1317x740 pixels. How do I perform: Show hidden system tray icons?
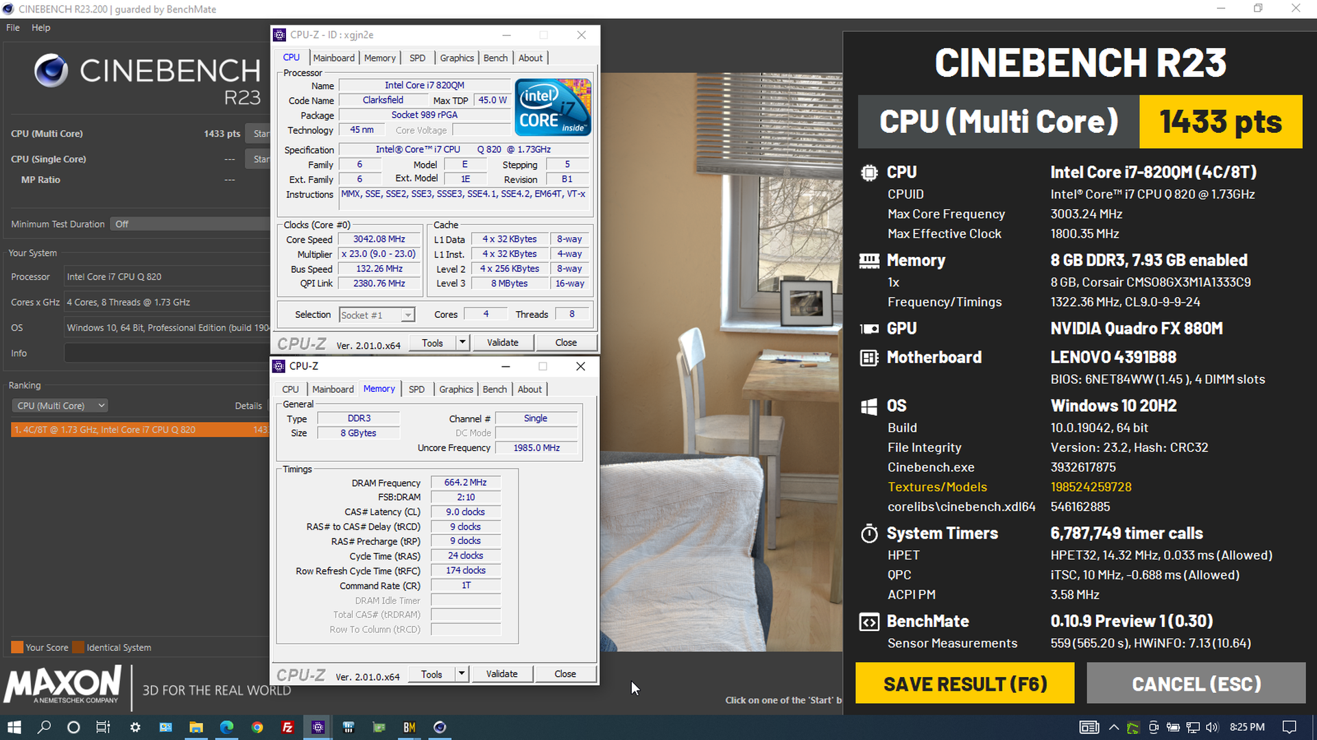[x=1113, y=727]
